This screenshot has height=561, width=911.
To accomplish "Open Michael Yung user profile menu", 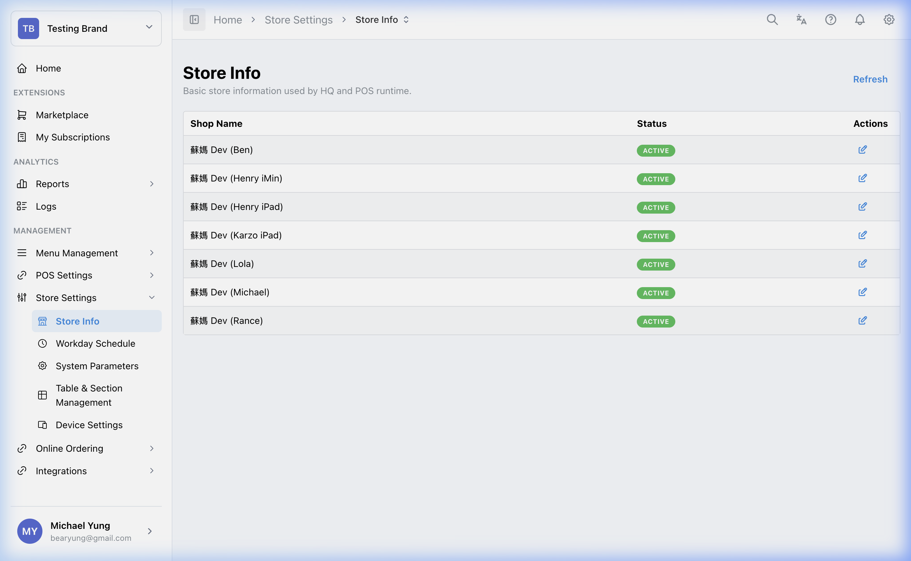I will [86, 531].
